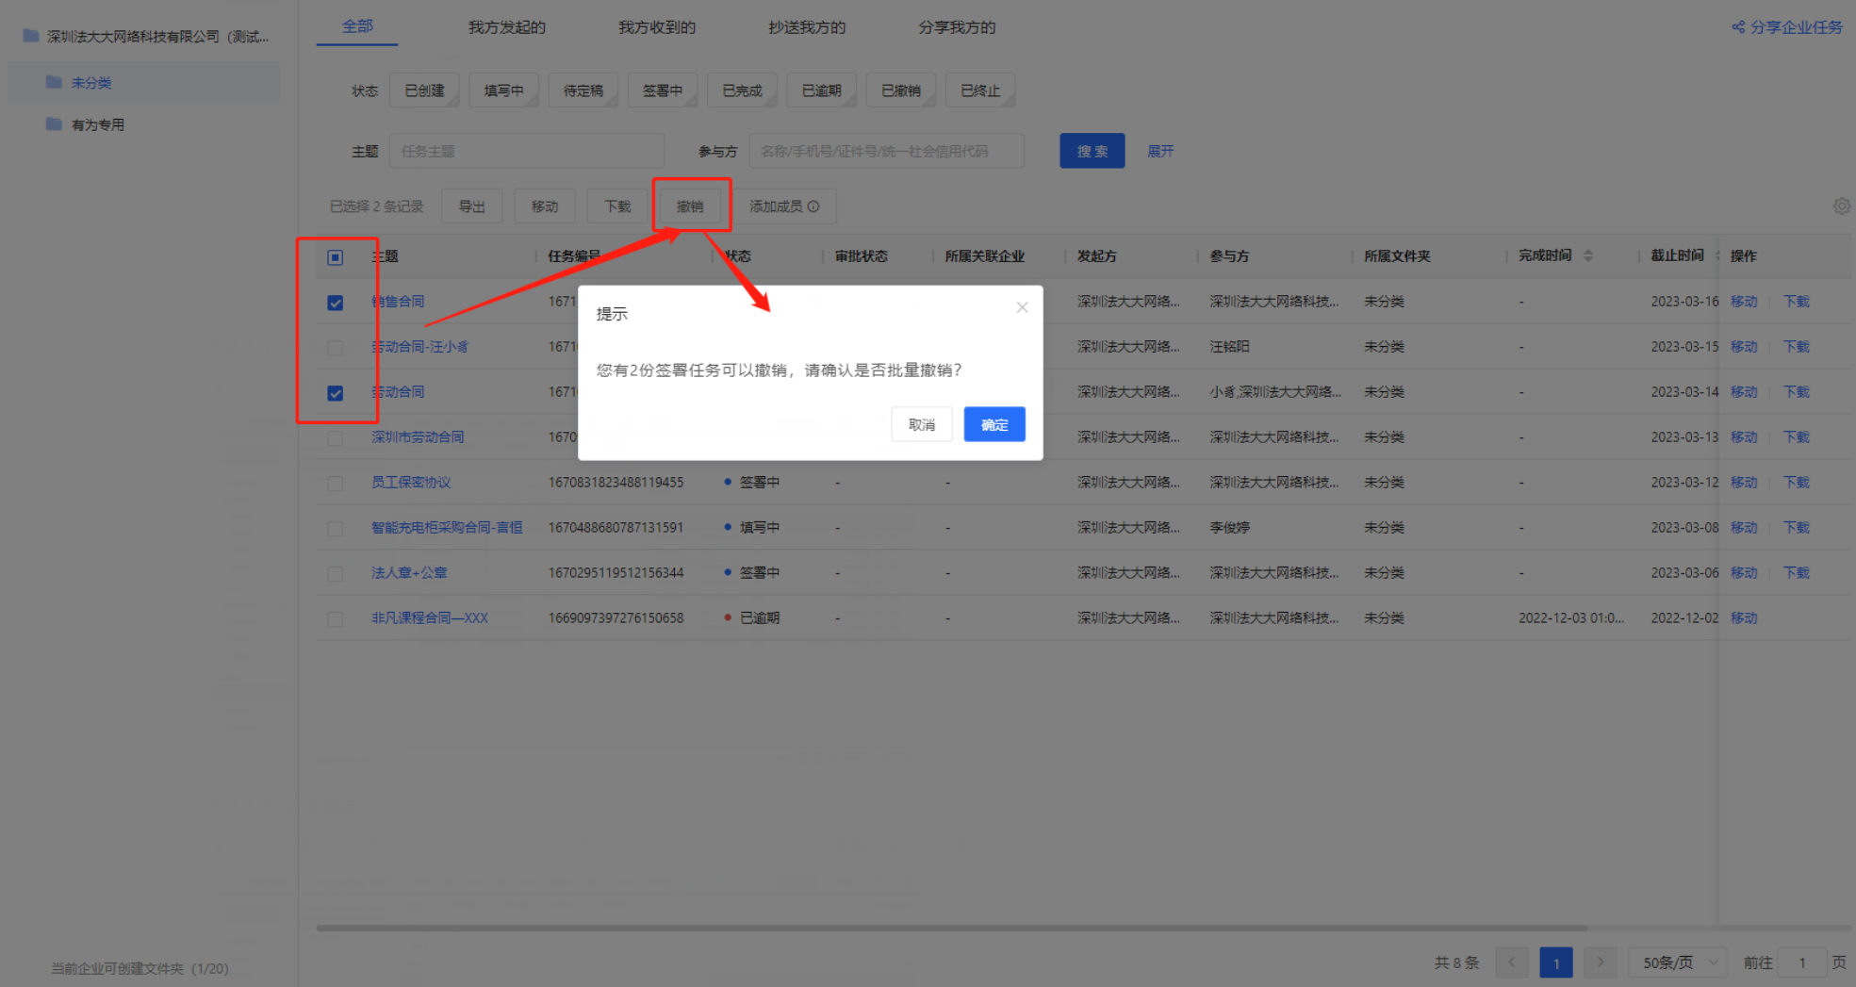Sort by 完成时间 column arrows
Viewport: 1856px width, 987px height.
1588,255
